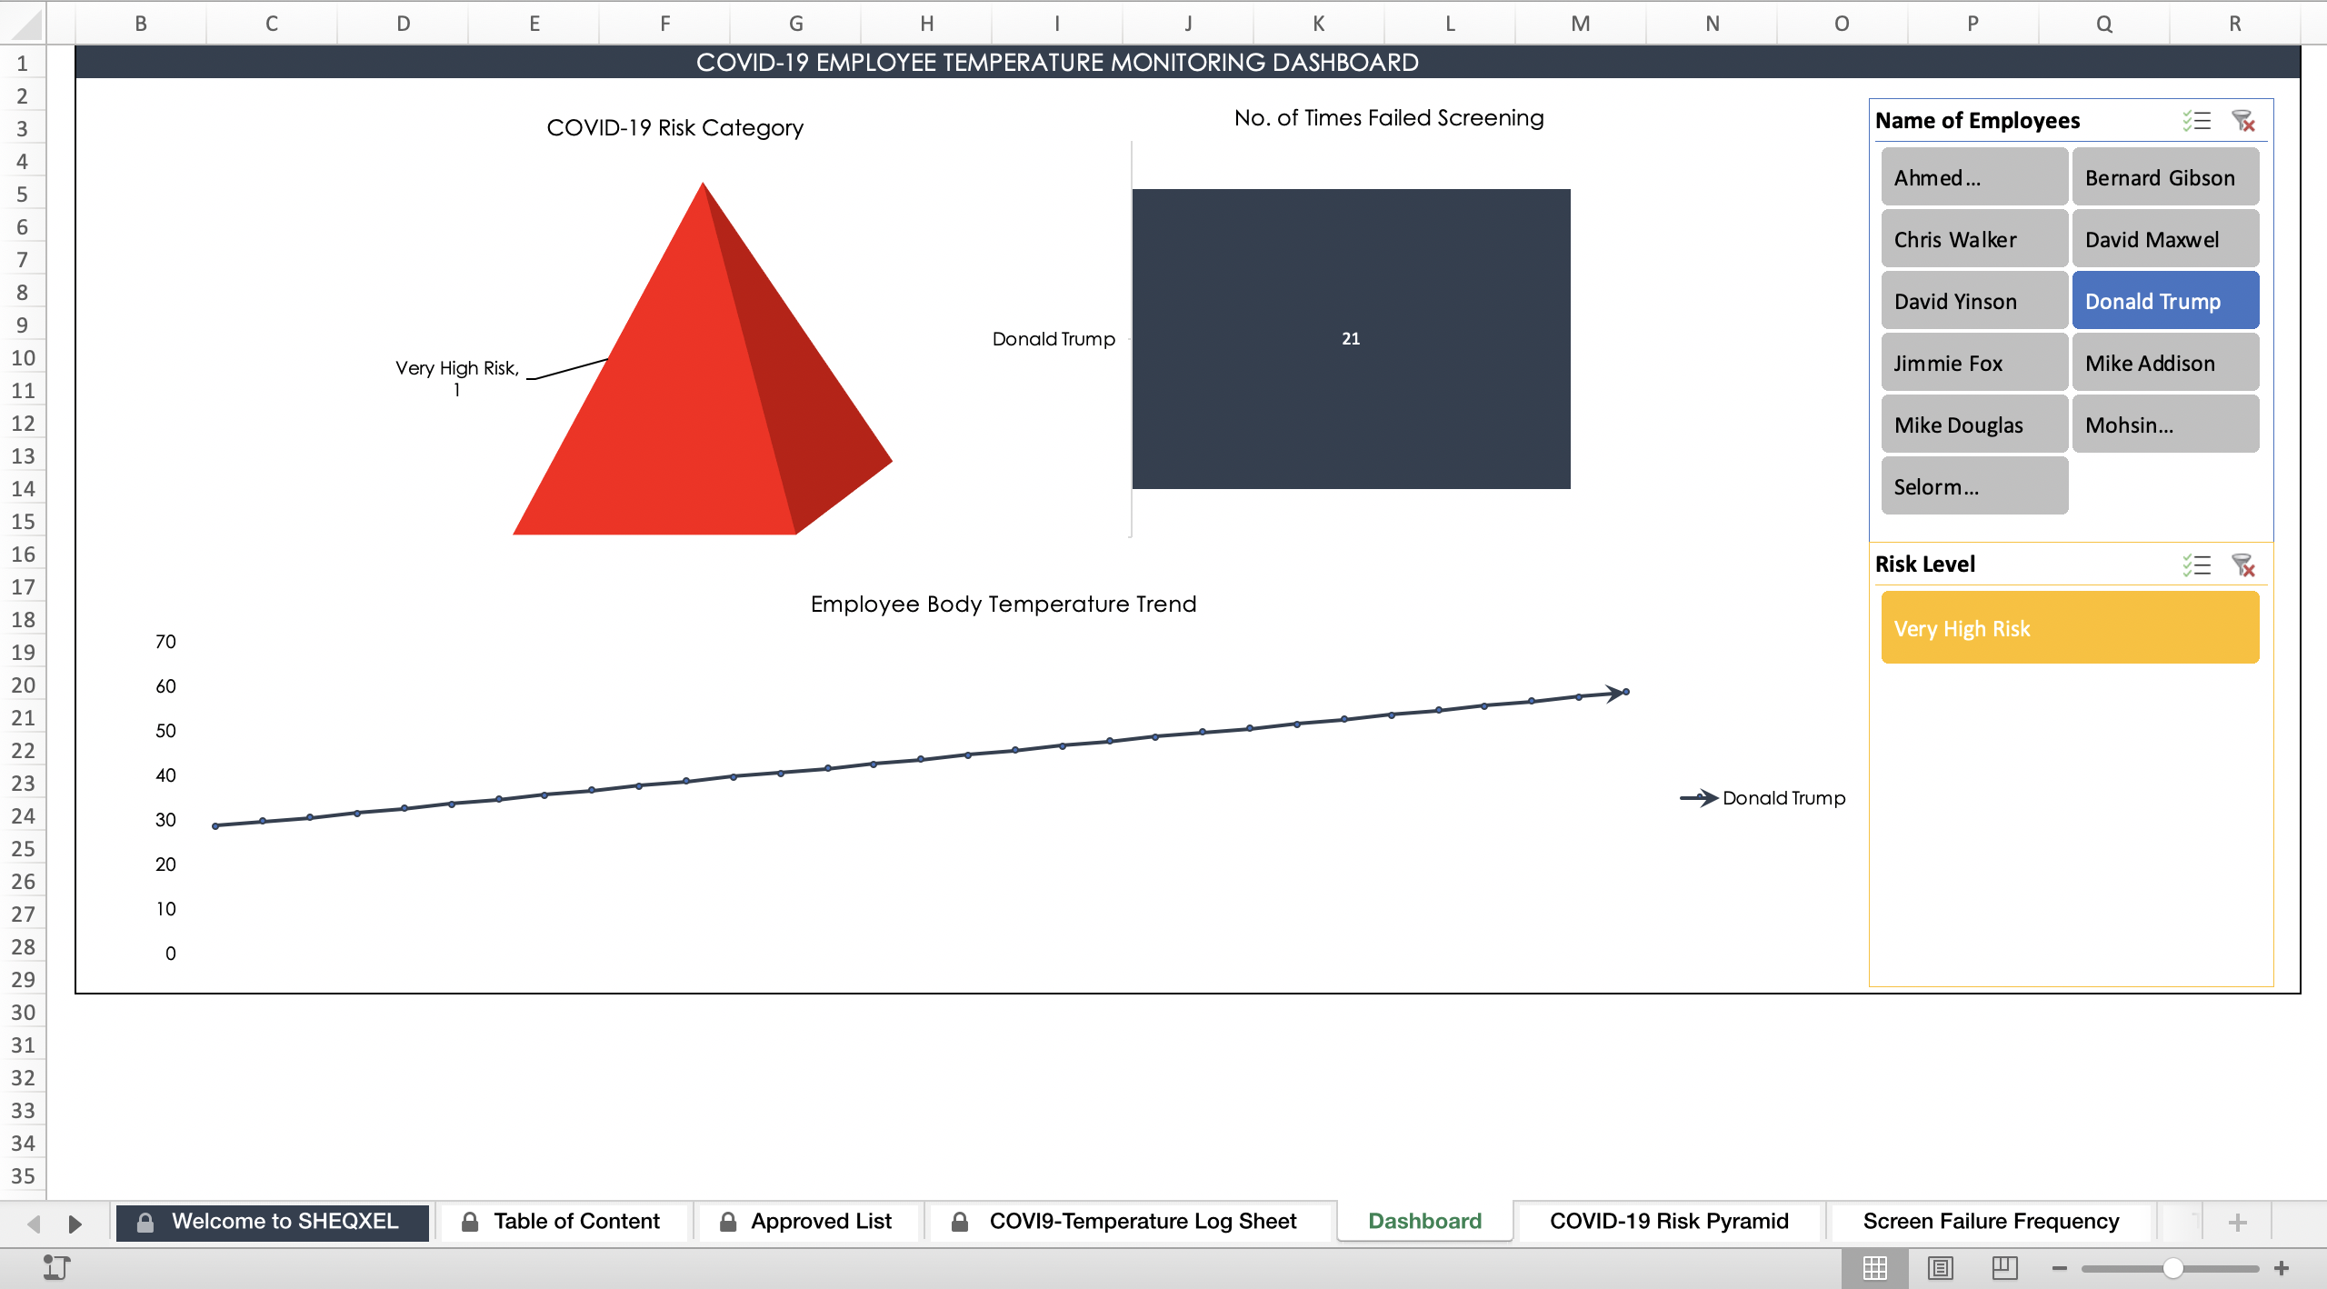Select row 30 header
The width and height of the screenshot is (2327, 1289).
coord(23,1012)
